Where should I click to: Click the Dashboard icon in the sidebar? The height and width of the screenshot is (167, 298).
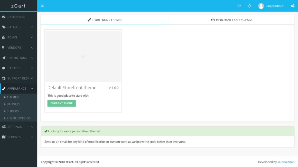click(4, 17)
